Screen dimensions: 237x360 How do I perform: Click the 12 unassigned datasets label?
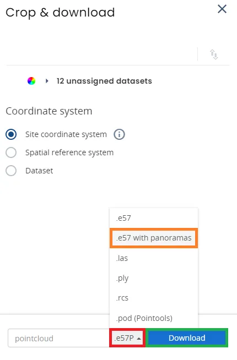tap(104, 81)
